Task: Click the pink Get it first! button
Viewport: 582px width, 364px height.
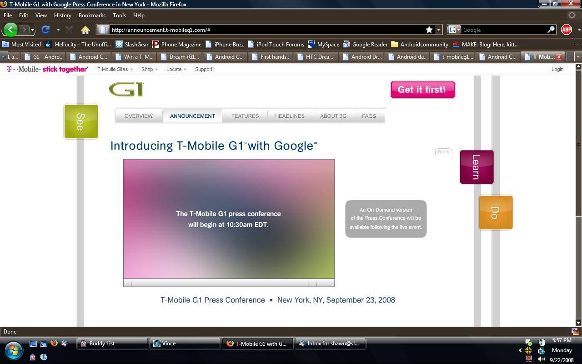Action: 422,90
